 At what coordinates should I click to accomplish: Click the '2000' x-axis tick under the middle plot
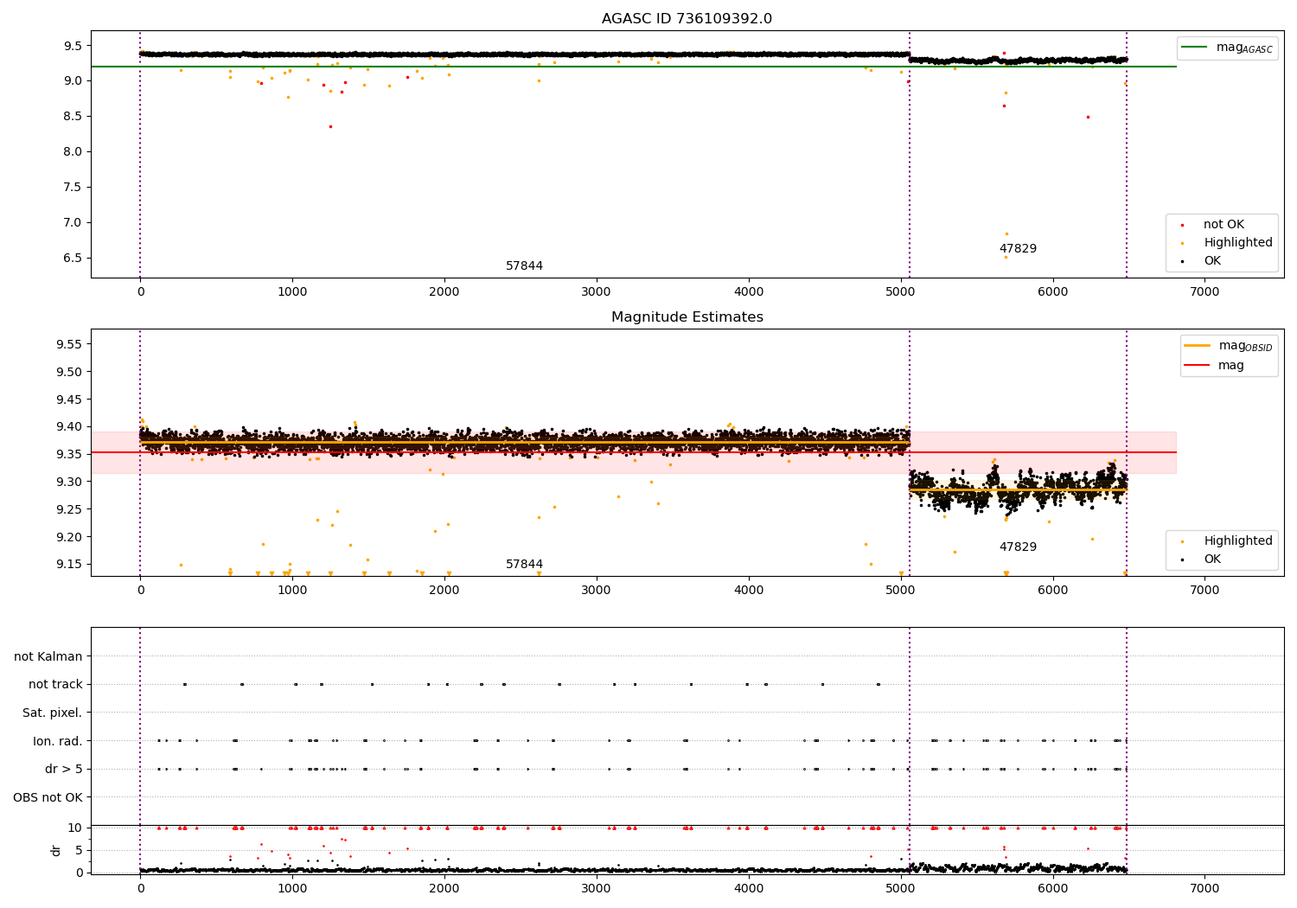pos(444,591)
